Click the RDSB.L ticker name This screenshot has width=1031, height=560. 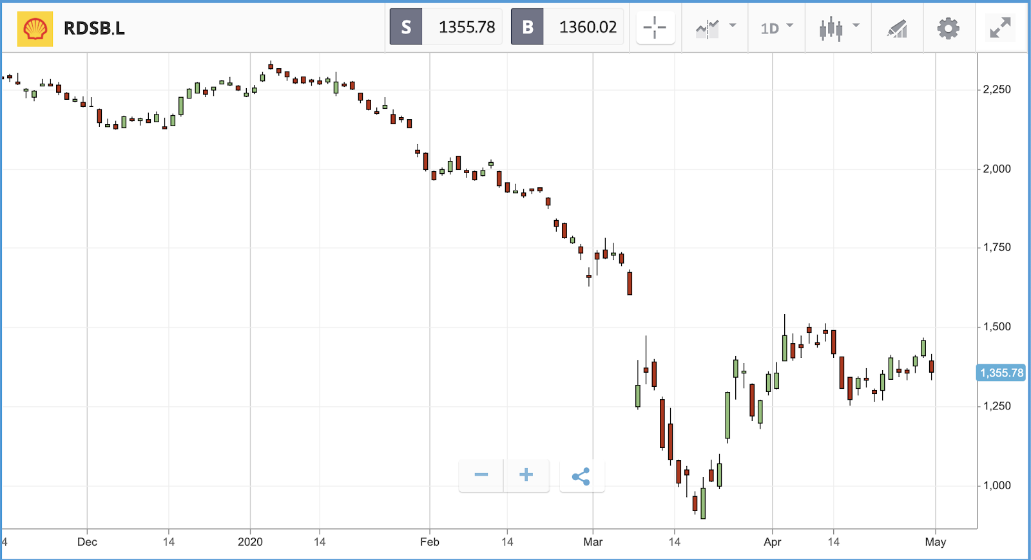click(94, 28)
